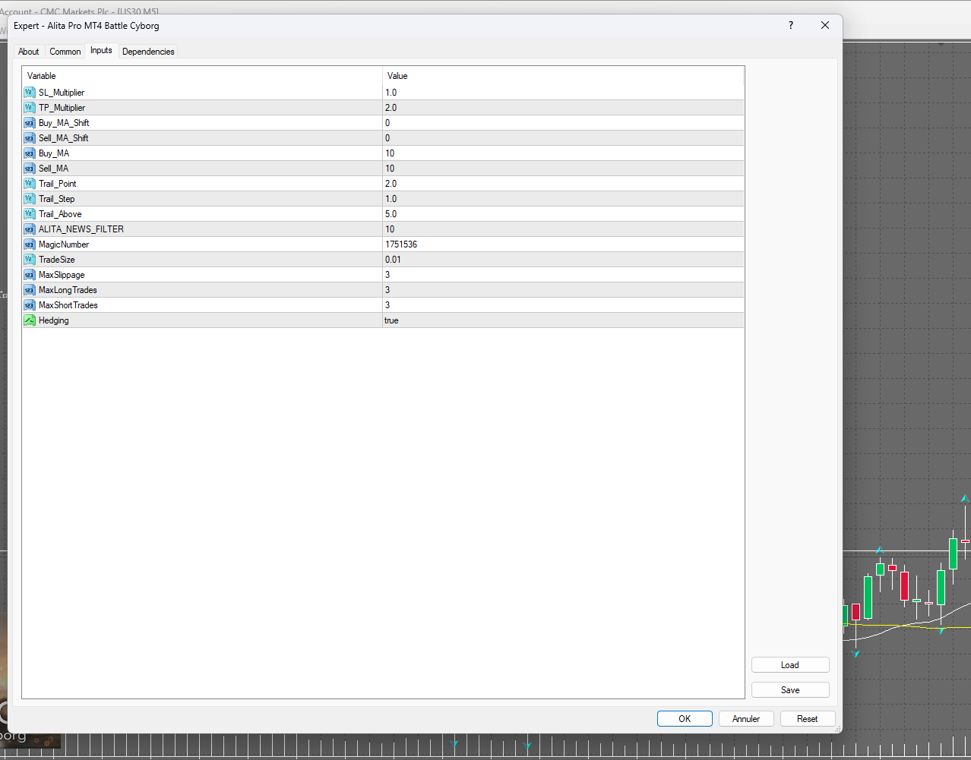Click the Sell_MA integer icon
Image resolution: width=971 pixels, height=760 pixels.
coord(30,169)
